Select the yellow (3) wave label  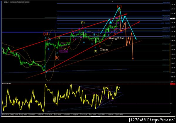coord(83,23)
